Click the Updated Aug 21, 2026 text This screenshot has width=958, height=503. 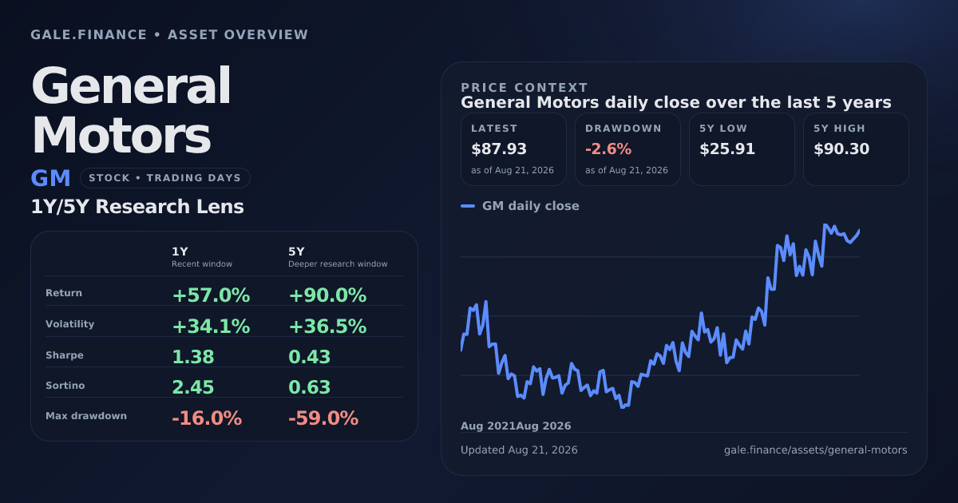(x=519, y=450)
